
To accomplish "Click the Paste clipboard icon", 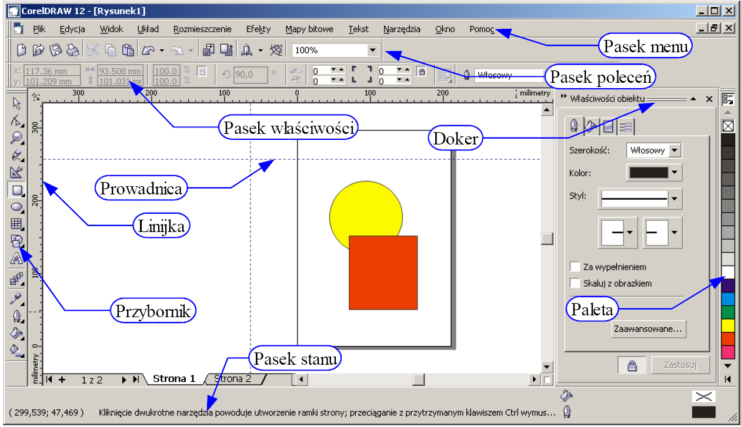I will pos(128,51).
